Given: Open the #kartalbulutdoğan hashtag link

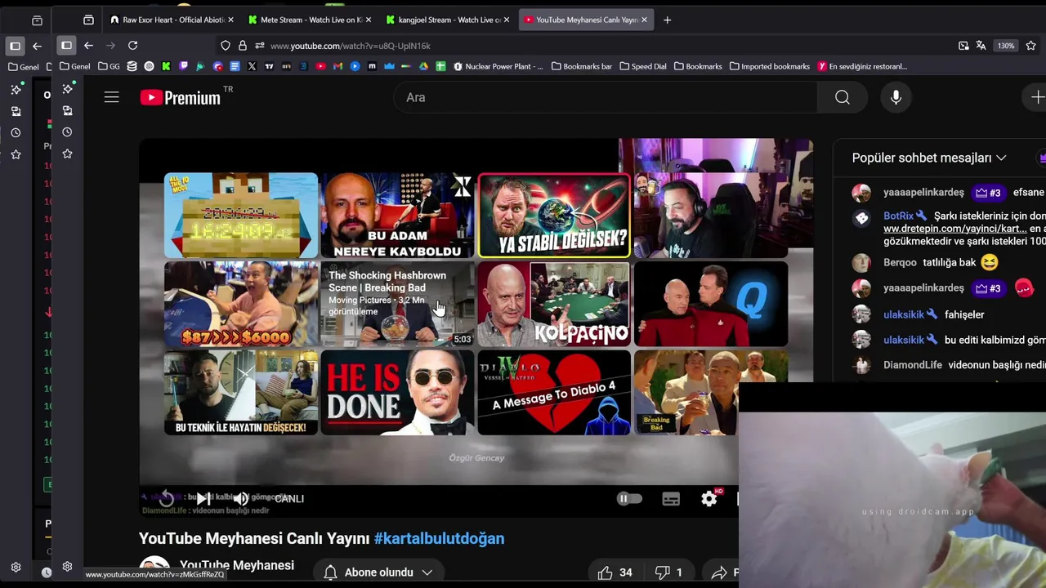Looking at the screenshot, I should coord(439,538).
